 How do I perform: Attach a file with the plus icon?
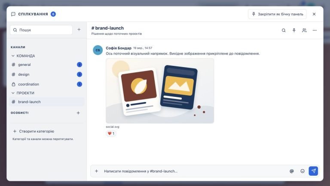(96, 171)
